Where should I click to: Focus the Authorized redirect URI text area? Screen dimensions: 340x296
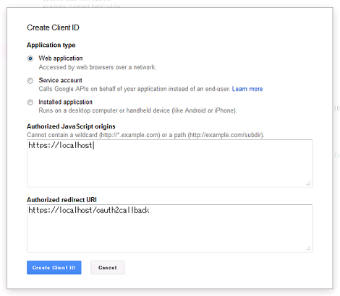[170, 228]
